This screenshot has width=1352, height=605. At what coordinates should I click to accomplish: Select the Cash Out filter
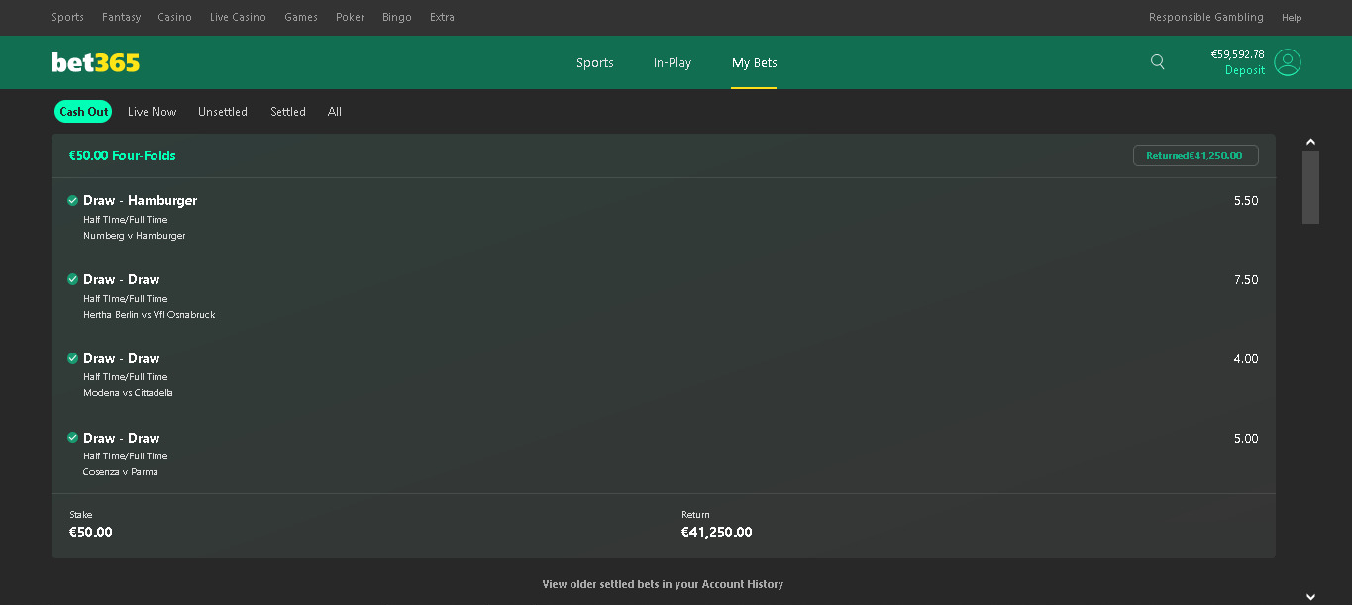pos(83,112)
